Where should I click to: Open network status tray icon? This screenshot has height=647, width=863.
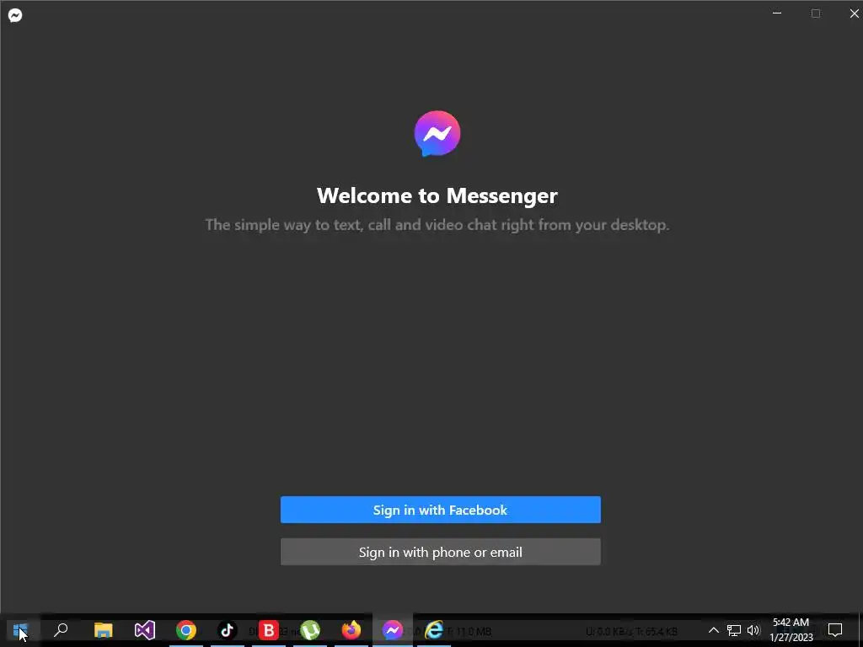pos(734,630)
